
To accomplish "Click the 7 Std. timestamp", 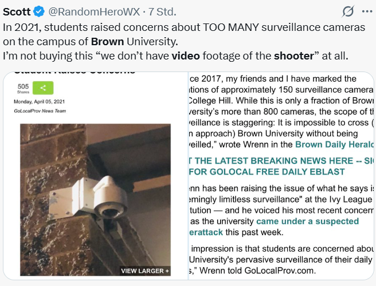I will point(162,11).
